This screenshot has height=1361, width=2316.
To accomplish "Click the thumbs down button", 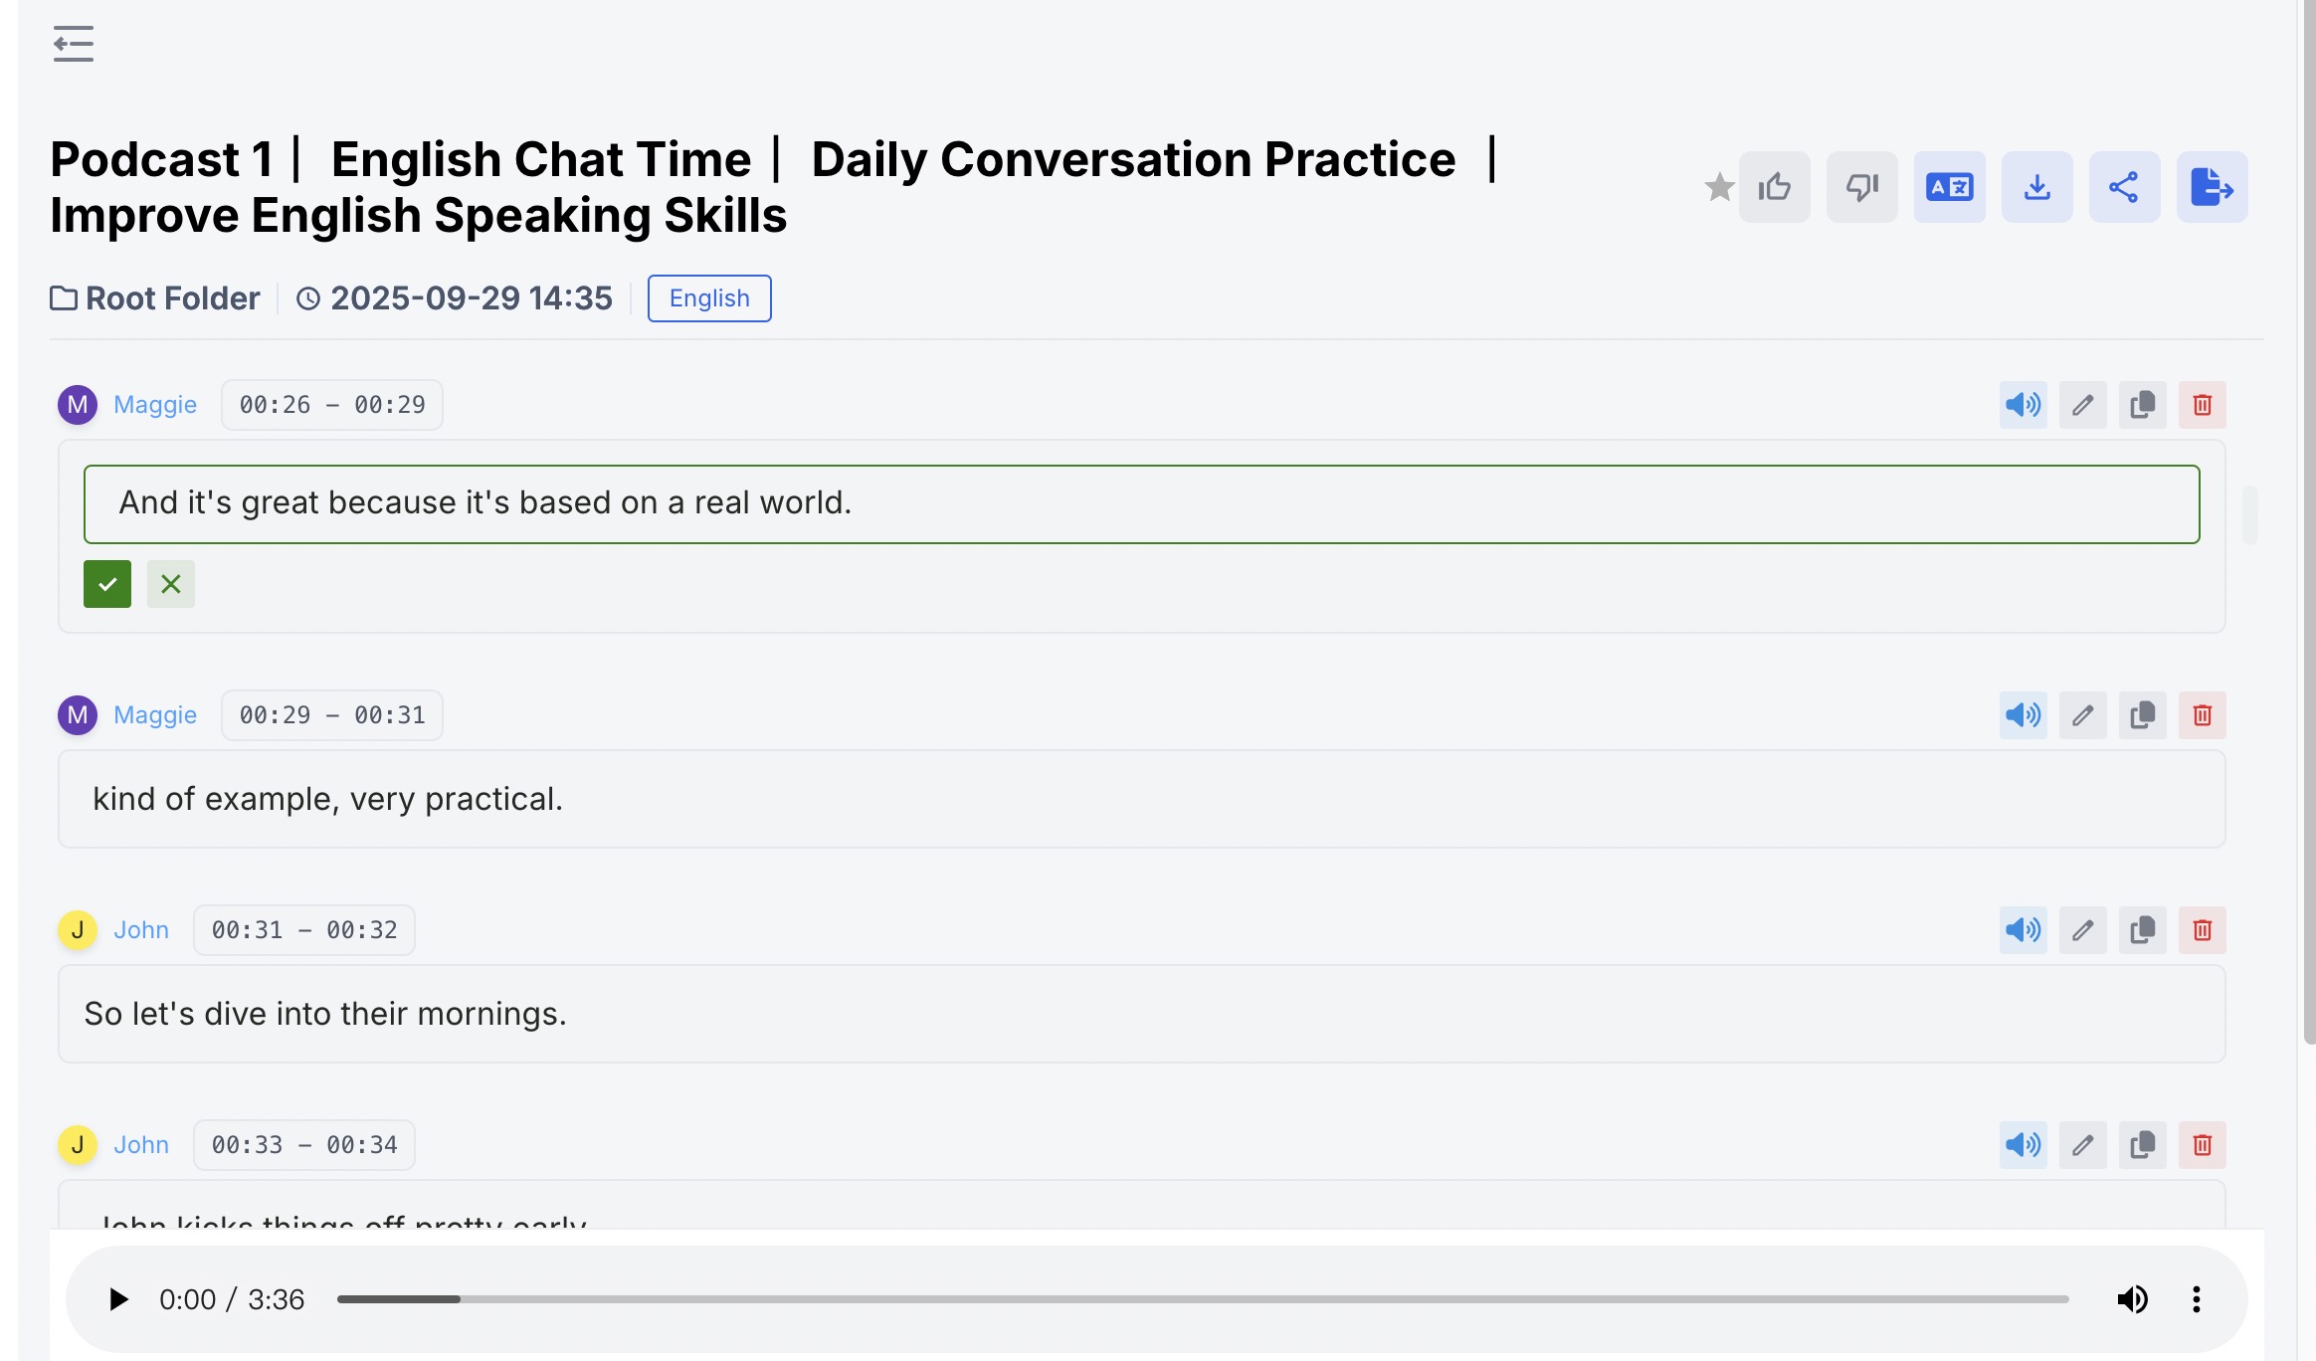I will pos(1861,187).
